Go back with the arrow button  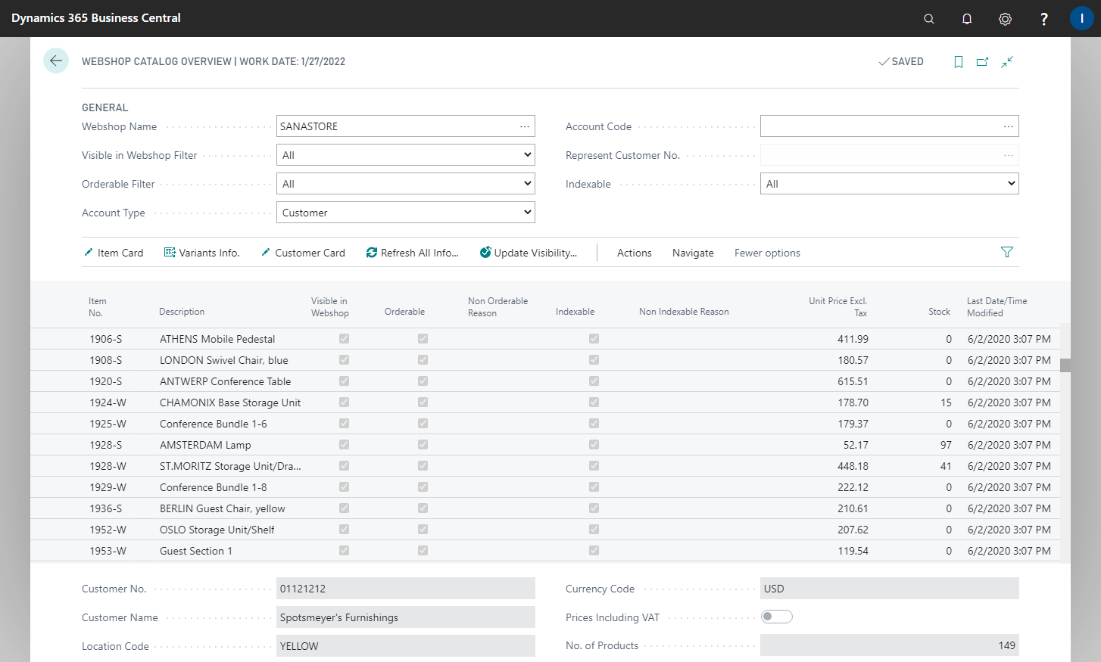coord(56,61)
